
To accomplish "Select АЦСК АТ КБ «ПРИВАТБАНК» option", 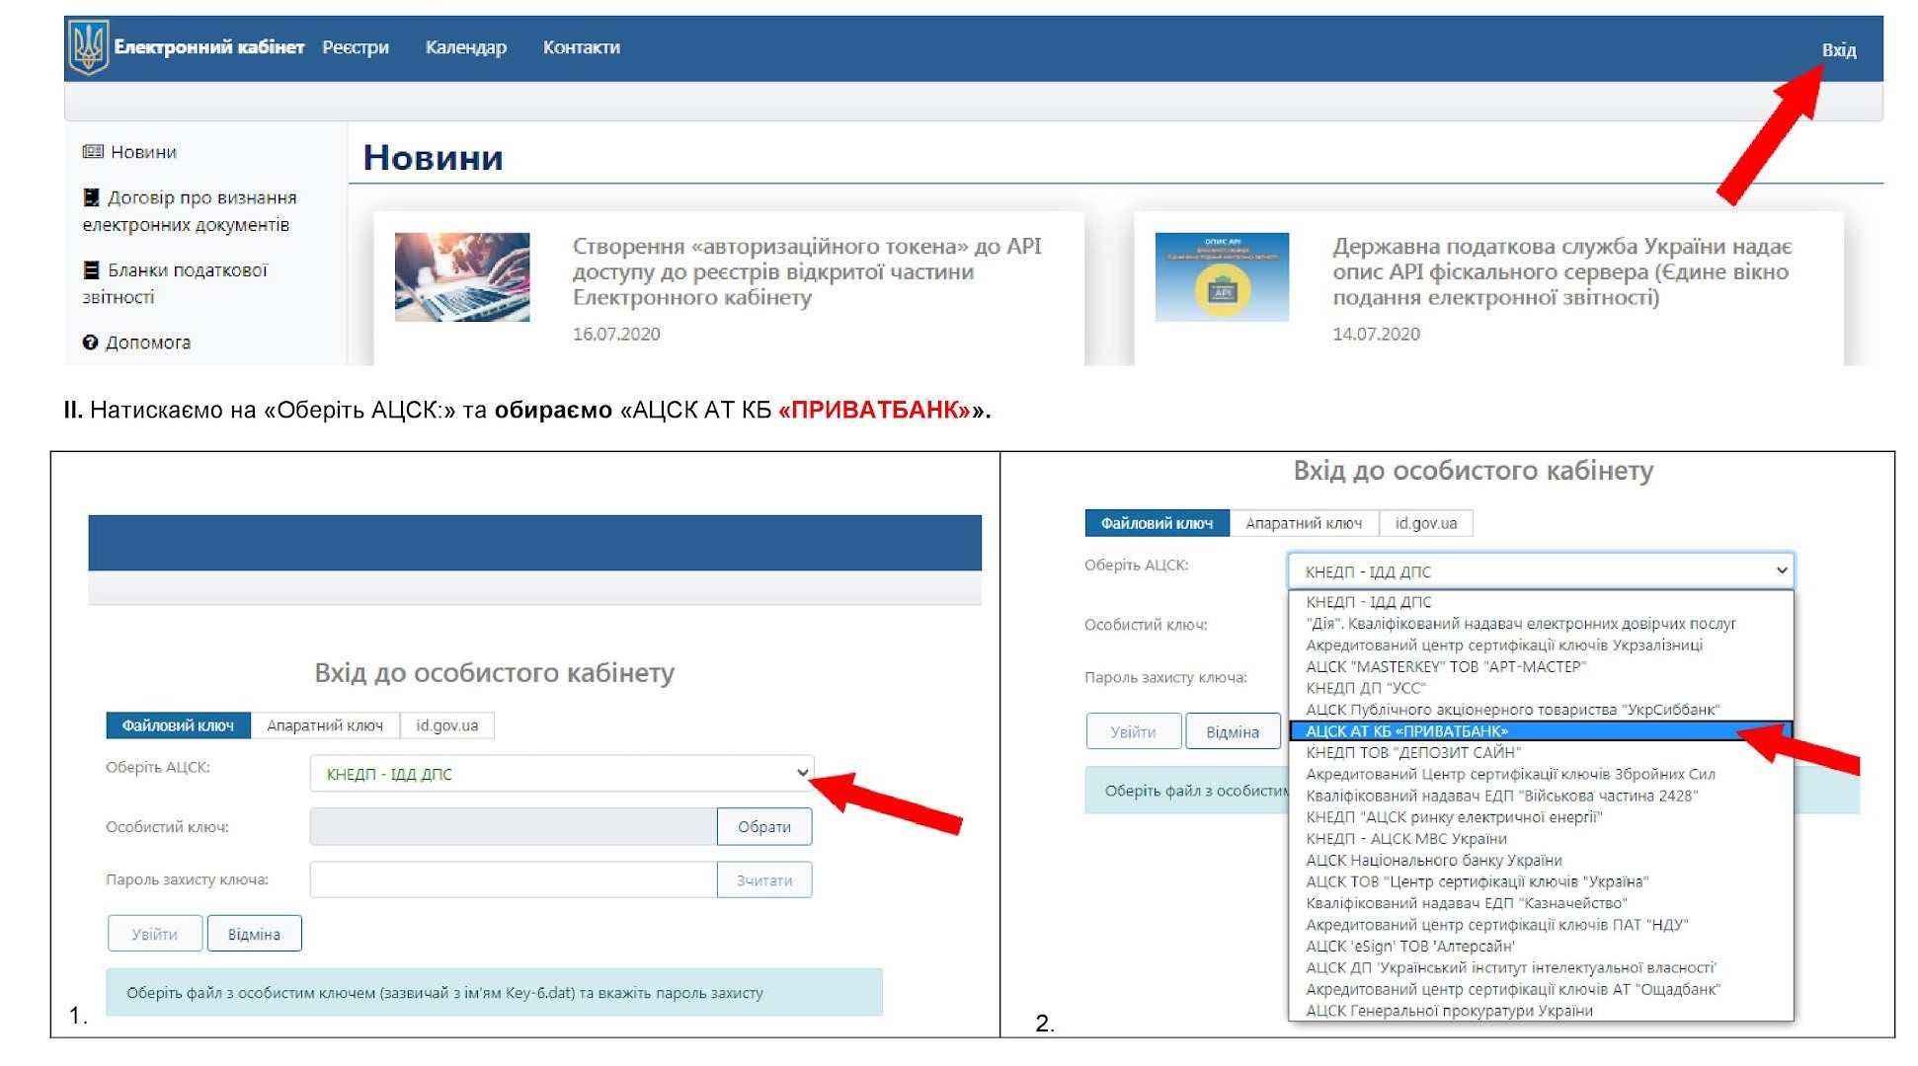I will click(x=1406, y=731).
